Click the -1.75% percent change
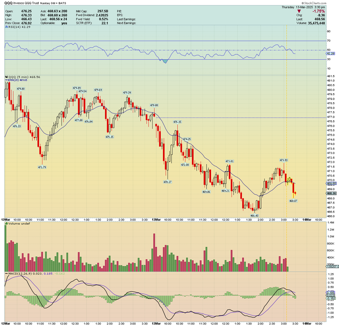This screenshot has width=339, height=326. pyautogui.click(x=318, y=11)
